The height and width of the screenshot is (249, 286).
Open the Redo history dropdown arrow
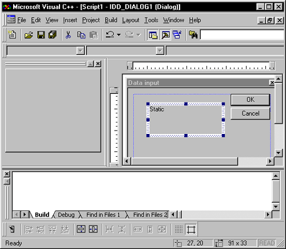[x=138, y=35]
